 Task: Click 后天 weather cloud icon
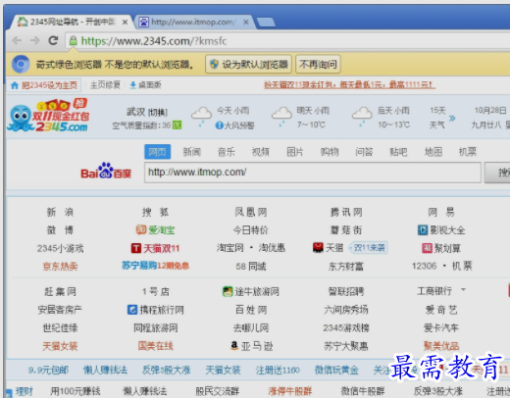(x=362, y=116)
